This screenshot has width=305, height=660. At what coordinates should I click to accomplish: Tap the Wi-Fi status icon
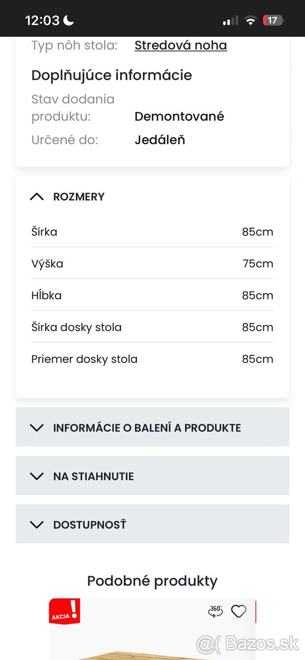pyautogui.click(x=251, y=20)
